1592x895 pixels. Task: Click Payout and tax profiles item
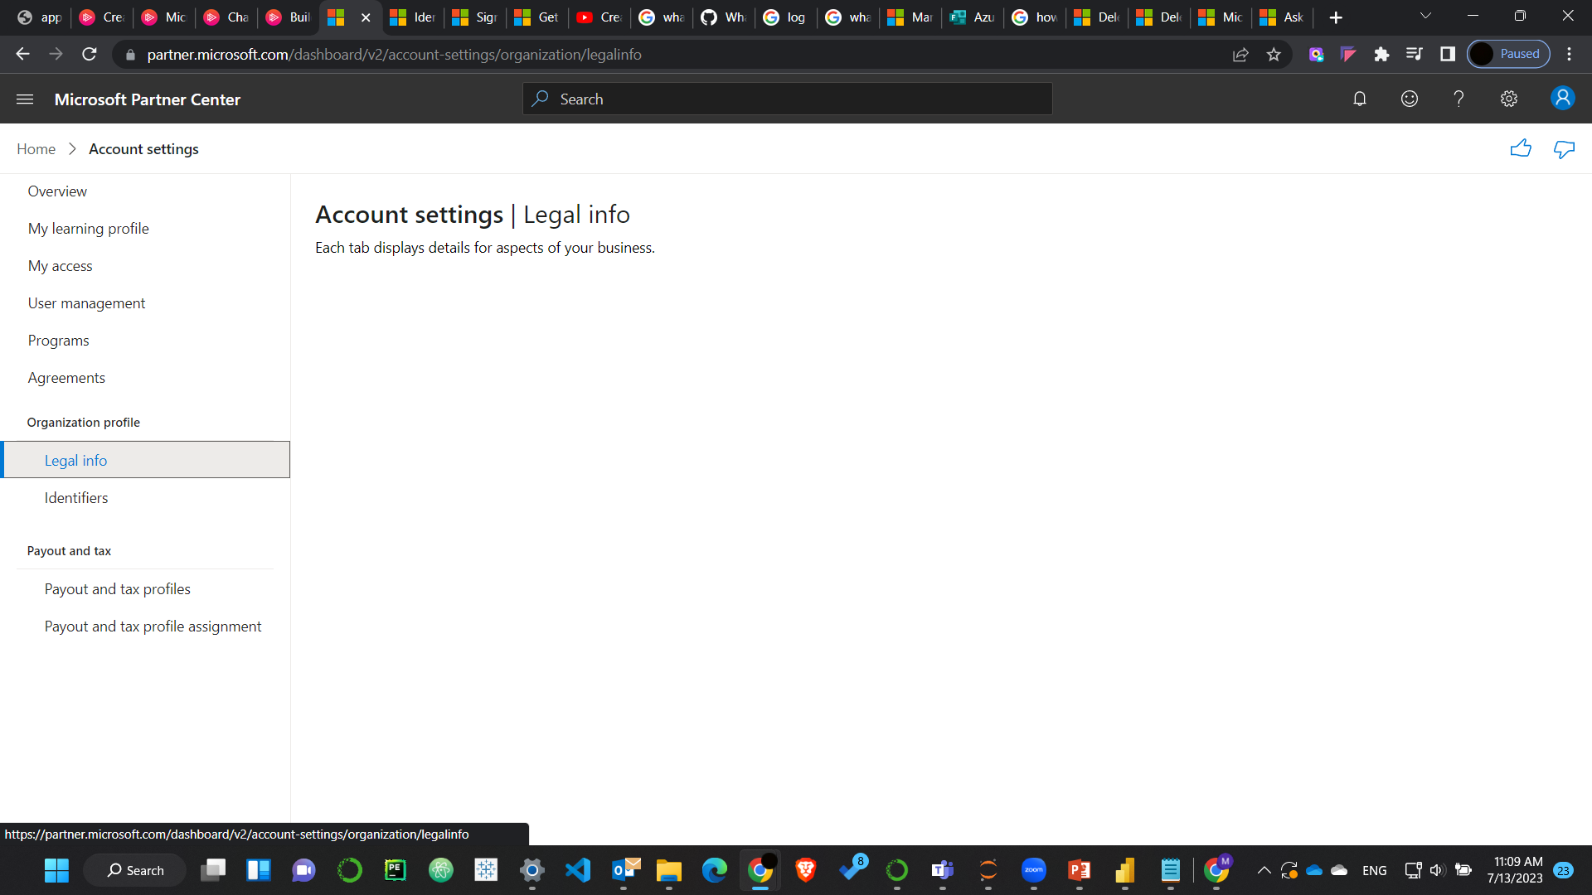click(117, 588)
